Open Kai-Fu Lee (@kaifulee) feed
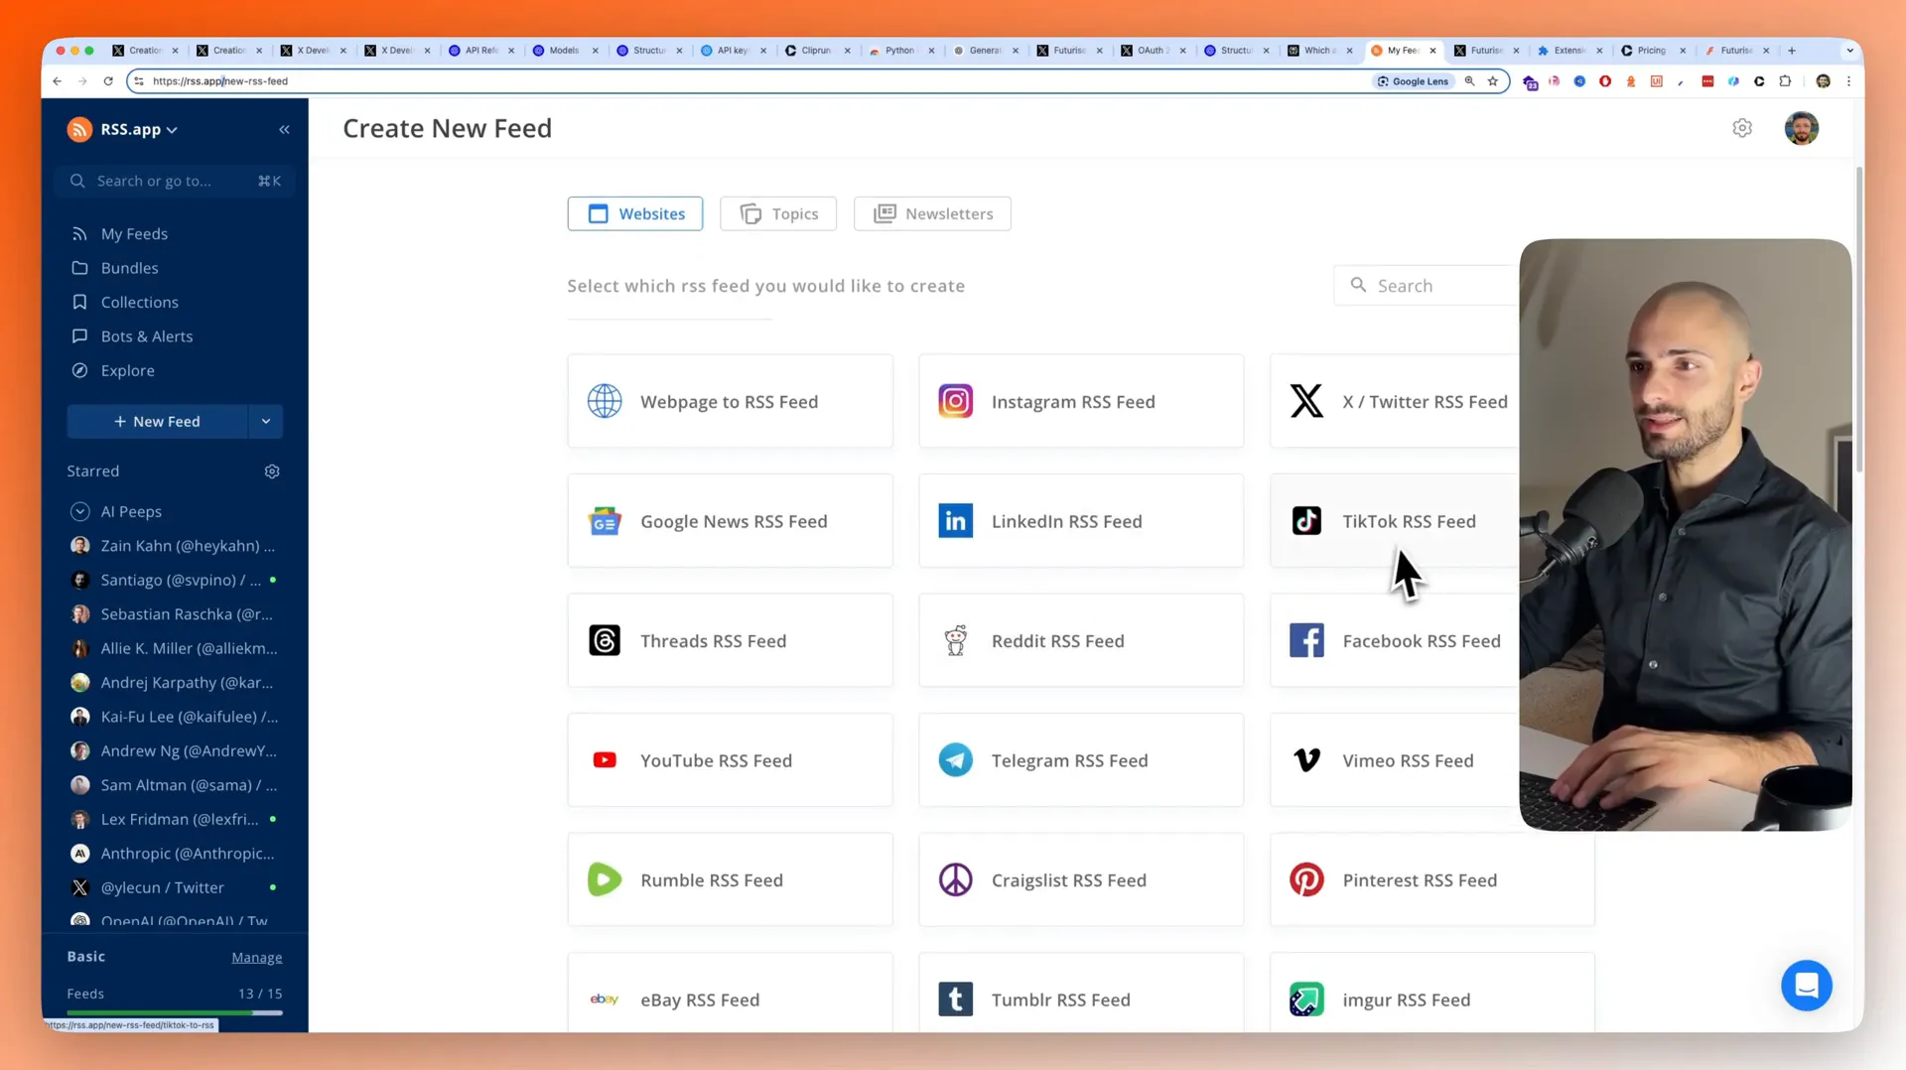The height and width of the screenshot is (1070, 1906). 175,717
